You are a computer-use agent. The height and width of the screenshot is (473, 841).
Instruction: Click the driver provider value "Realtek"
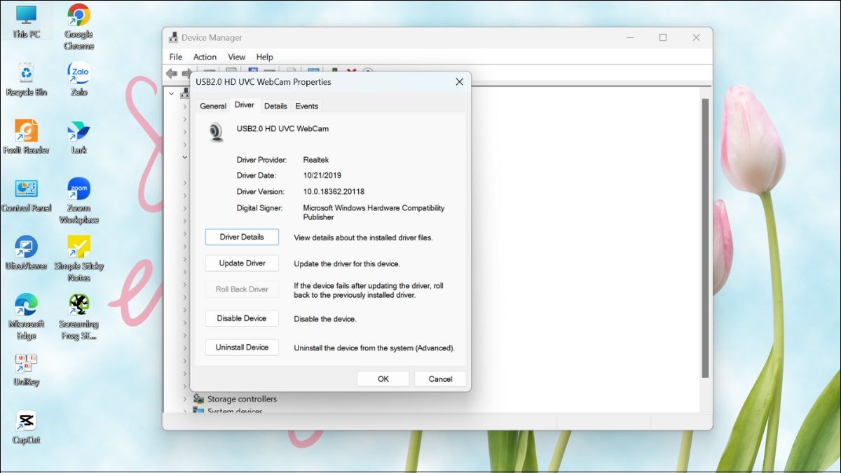[x=317, y=160]
